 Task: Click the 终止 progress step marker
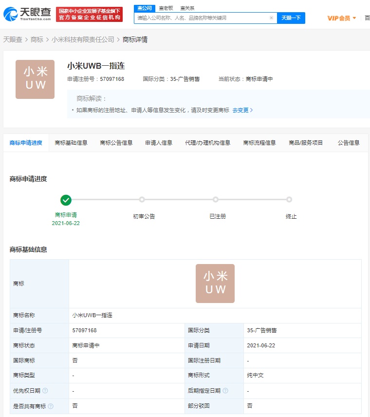[x=289, y=200]
